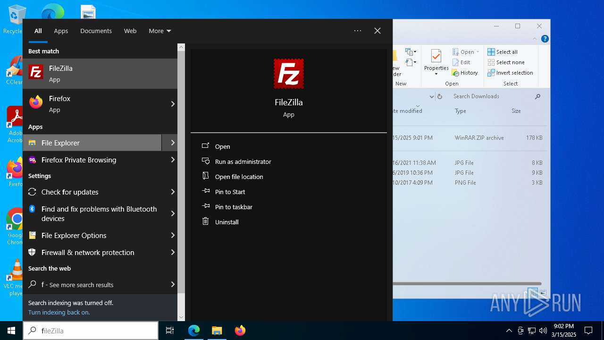The image size is (604, 340).
Task: Choose Uninstall for FileZilla
Action: (x=227, y=222)
